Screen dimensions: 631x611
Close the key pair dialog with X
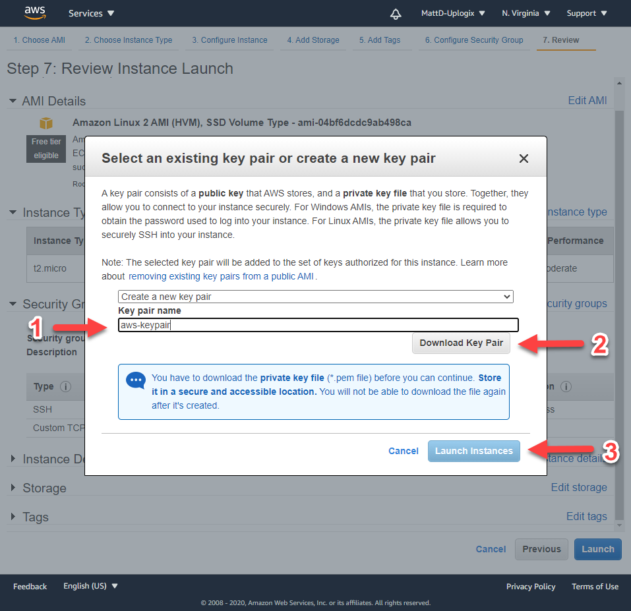point(524,158)
